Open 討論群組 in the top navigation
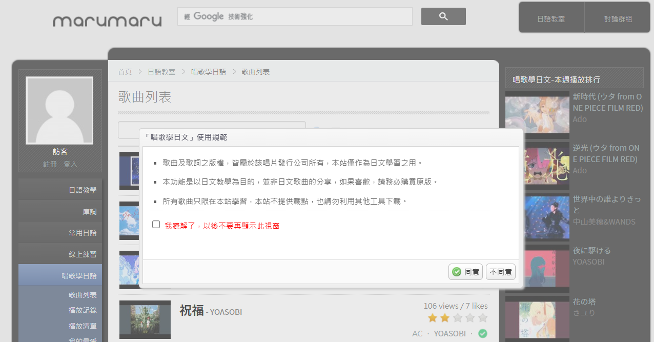The image size is (654, 342). [x=618, y=19]
